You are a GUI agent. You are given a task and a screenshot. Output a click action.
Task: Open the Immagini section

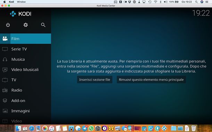pyautogui.click(x=26, y=111)
